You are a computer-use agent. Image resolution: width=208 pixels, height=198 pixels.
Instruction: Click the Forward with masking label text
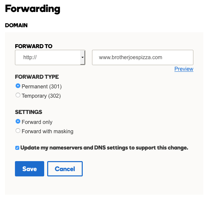48,131
